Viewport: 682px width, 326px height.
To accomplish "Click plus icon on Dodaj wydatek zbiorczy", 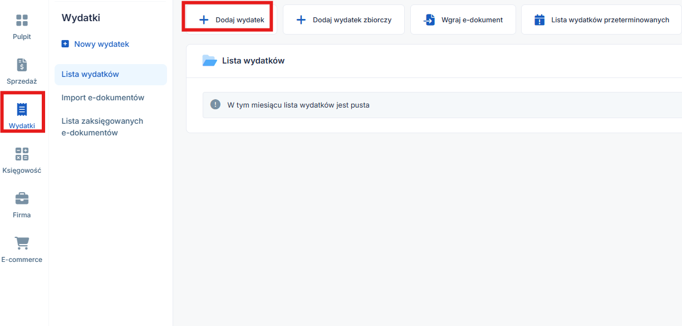I will (x=301, y=20).
